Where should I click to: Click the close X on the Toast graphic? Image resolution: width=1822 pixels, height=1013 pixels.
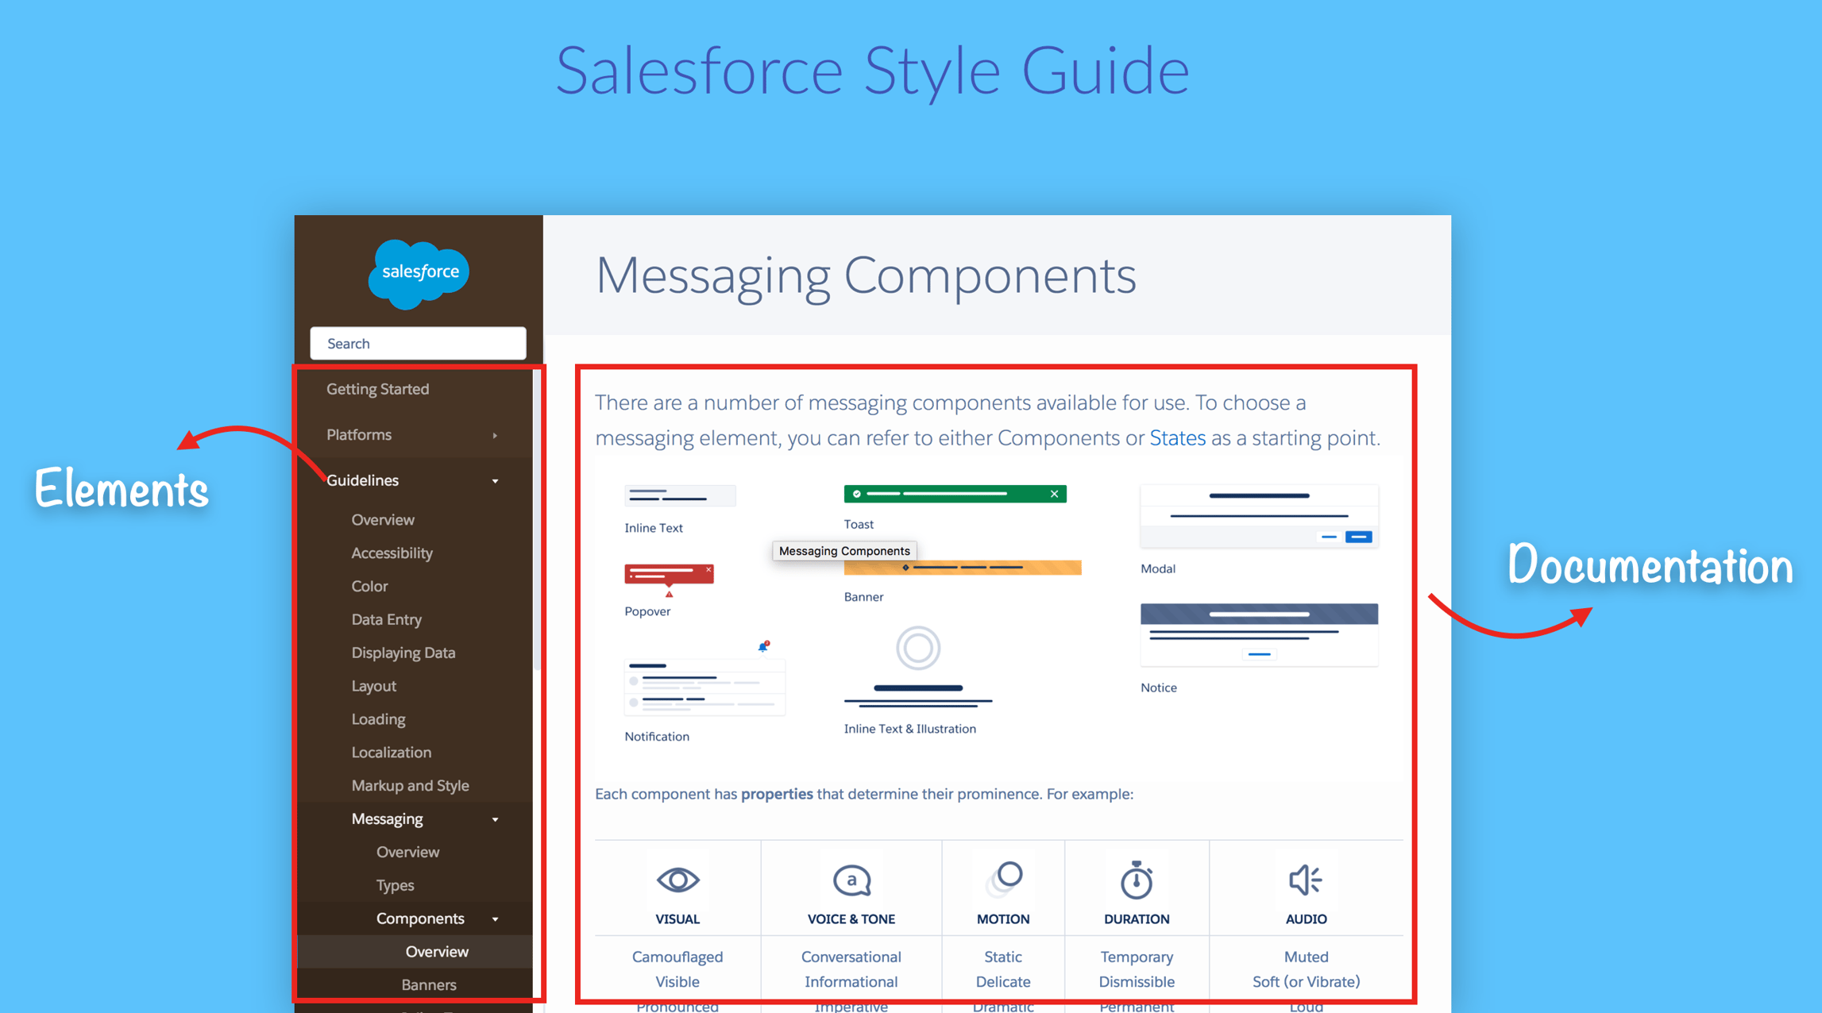pos(1054,494)
